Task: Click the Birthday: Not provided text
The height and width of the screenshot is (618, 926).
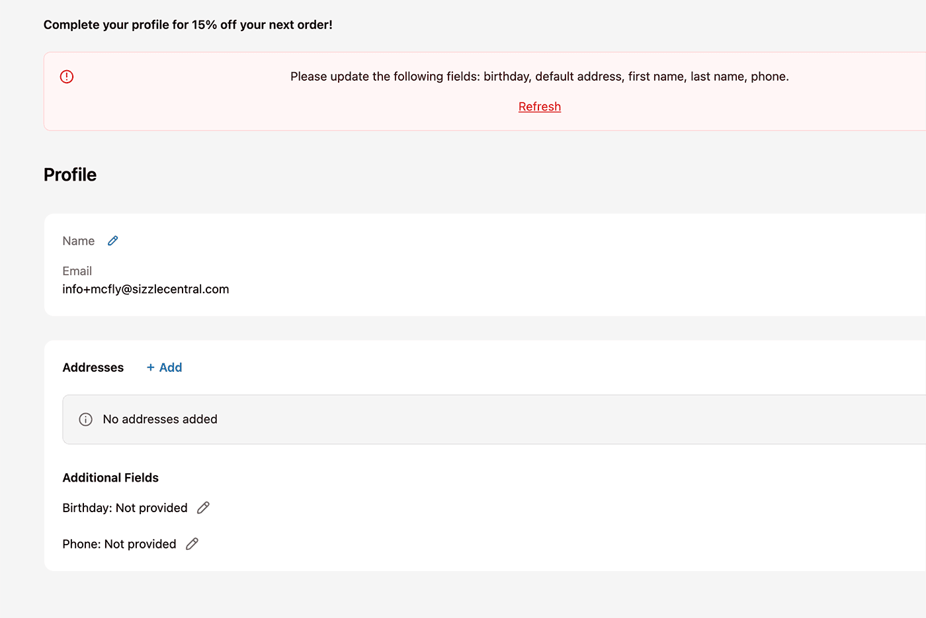Action: [125, 508]
